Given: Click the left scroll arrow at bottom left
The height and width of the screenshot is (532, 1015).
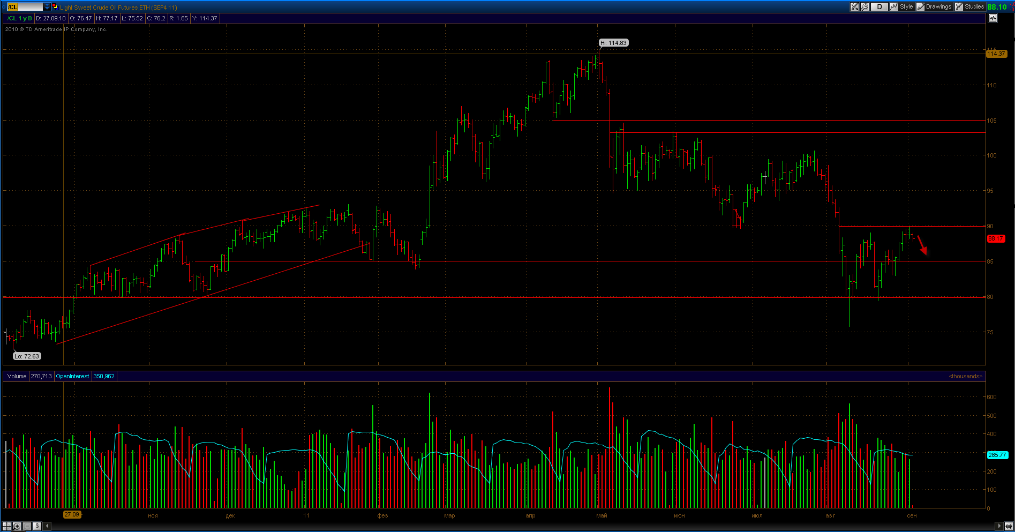Looking at the screenshot, I should pos(47,526).
